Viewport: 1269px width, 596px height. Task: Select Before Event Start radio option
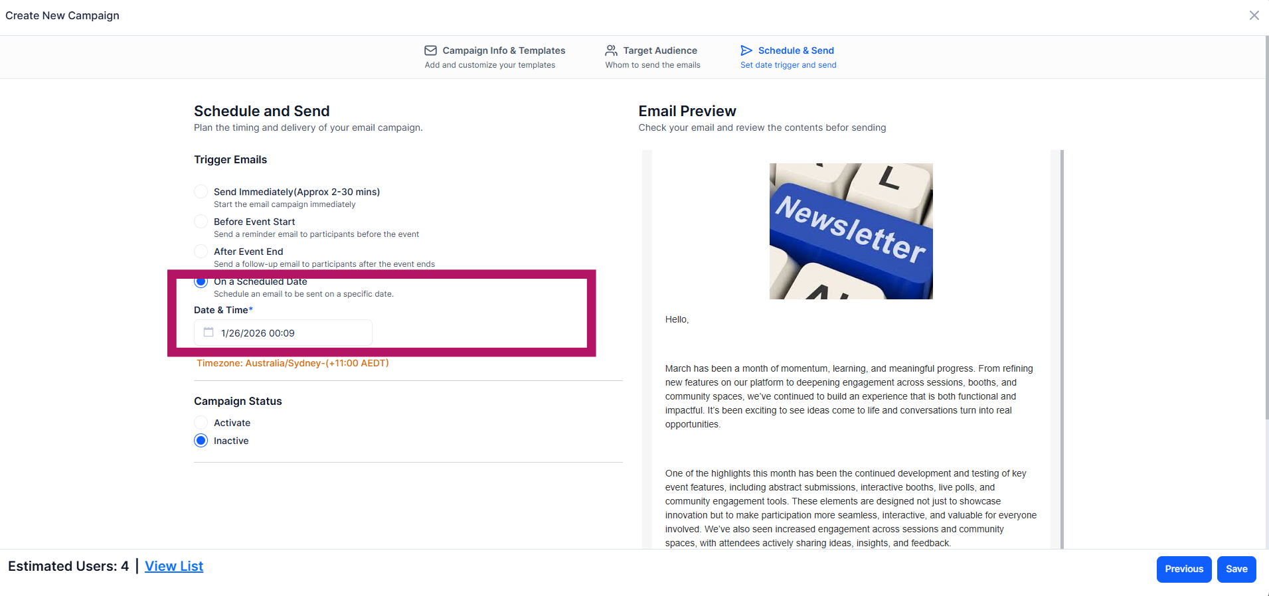click(201, 222)
